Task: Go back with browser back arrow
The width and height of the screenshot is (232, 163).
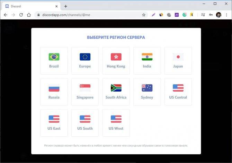Action: pyautogui.click(x=6, y=15)
